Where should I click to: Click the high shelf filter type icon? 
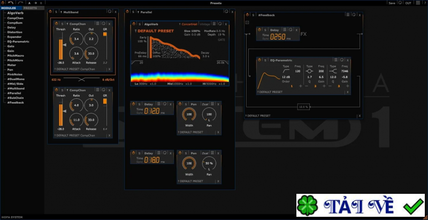click(333, 71)
